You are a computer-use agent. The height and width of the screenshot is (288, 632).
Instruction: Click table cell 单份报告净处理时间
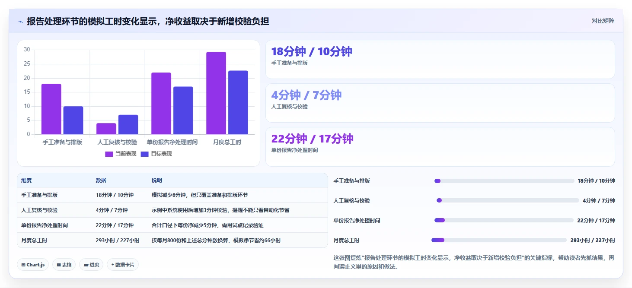pos(45,225)
